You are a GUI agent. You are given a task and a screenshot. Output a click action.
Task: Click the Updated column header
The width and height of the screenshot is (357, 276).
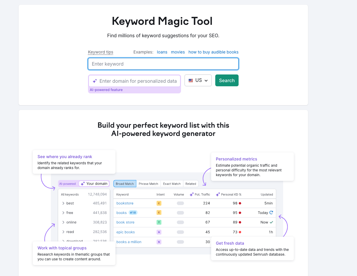(267, 194)
